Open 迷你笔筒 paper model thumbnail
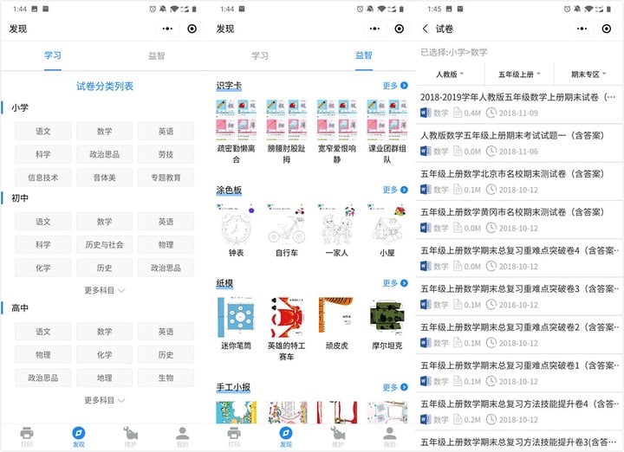 237,317
